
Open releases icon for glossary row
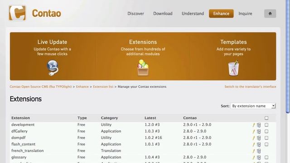[x=259, y=158]
